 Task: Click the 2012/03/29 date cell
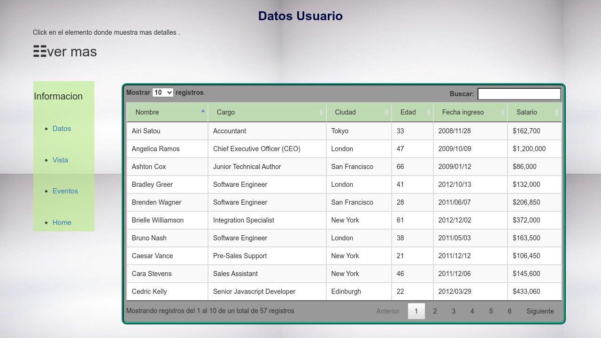tap(470, 292)
